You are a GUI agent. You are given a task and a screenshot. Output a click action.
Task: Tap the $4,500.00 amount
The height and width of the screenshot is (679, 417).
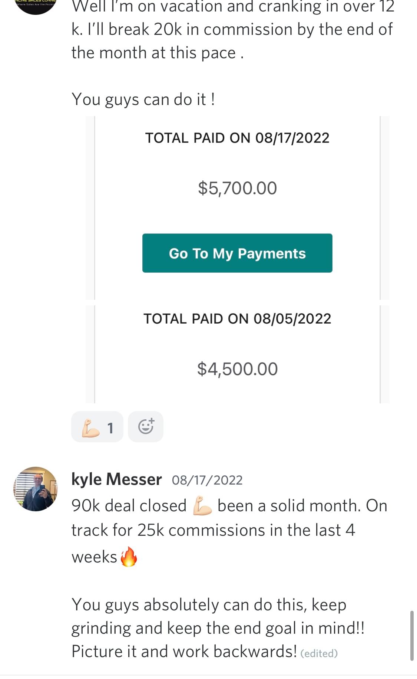coord(237,369)
